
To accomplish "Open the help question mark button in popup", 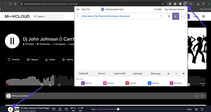I will (176, 73).
